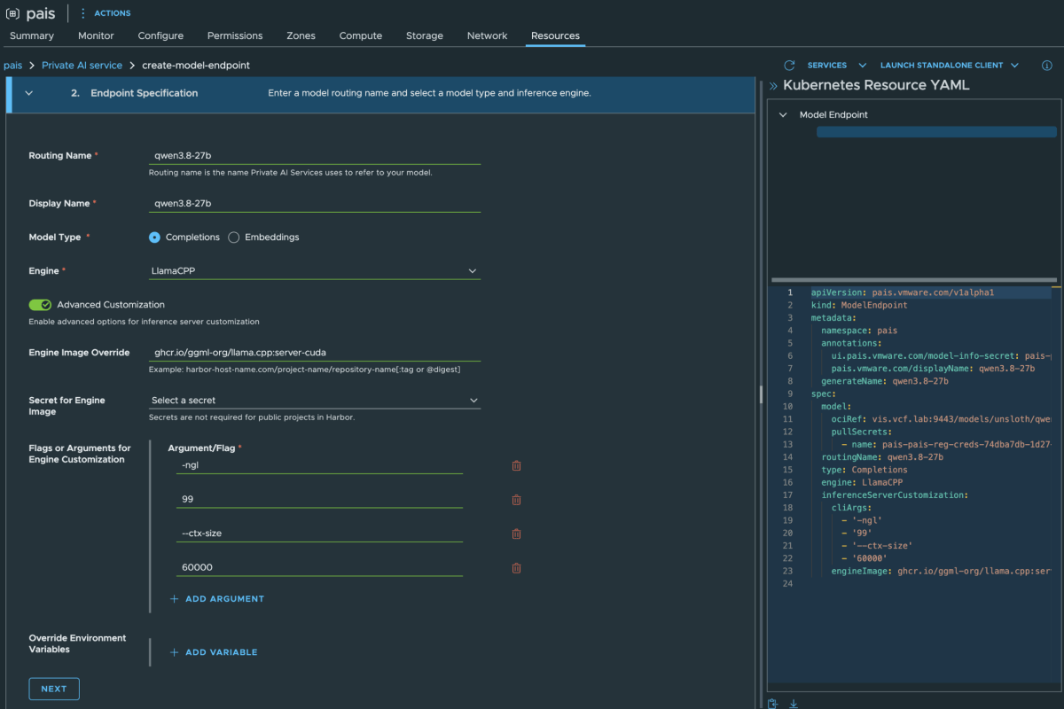Collapse YAML panel with double-chevron icon
Screen dimensions: 1064x709
point(773,86)
